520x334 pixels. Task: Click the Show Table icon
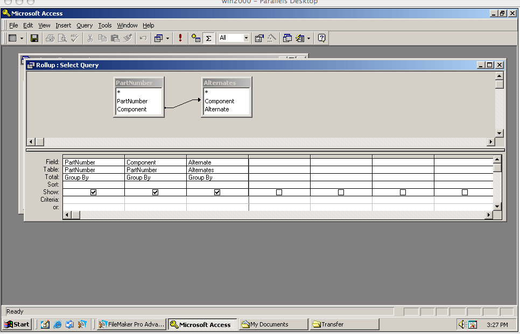(x=195, y=38)
